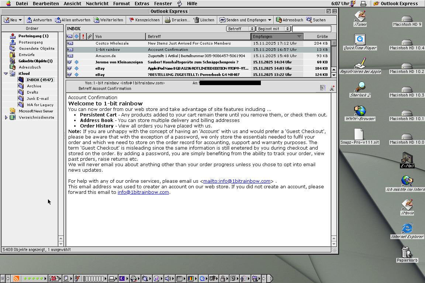Open iTunes desktop icon
Screen dimensions: 425x283
[x=360, y=18]
